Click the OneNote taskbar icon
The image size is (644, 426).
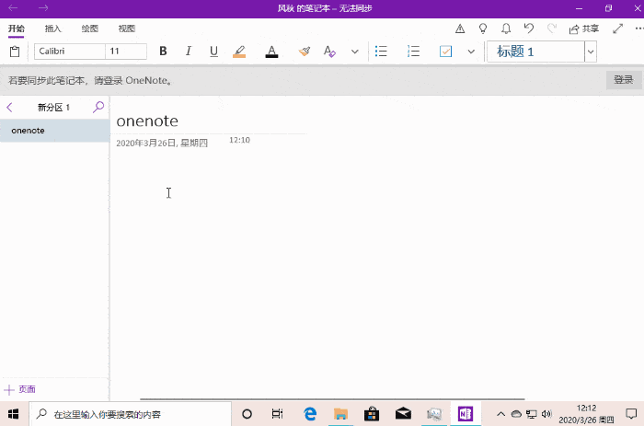tap(466, 414)
